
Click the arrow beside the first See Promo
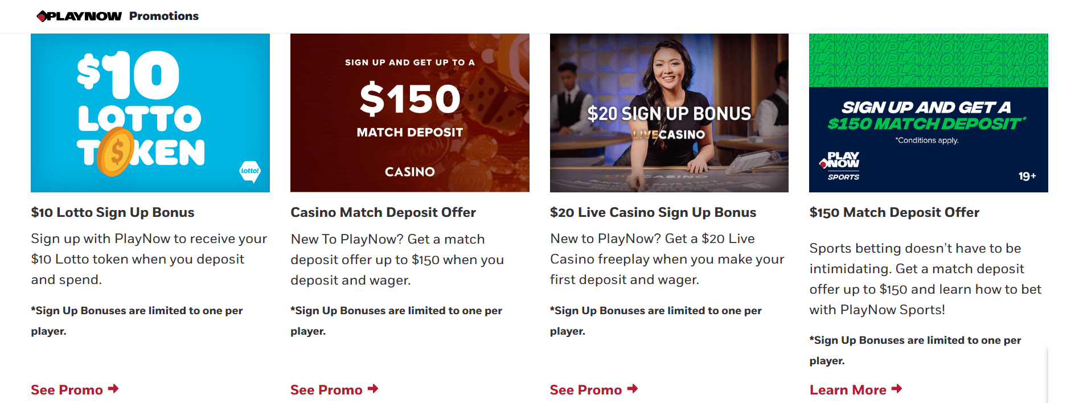[115, 389]
